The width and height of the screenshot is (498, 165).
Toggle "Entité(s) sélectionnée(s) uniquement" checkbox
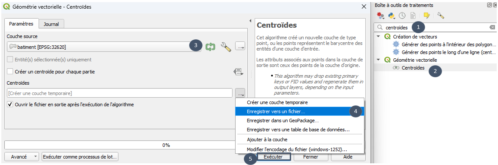[x=10, y=60]
